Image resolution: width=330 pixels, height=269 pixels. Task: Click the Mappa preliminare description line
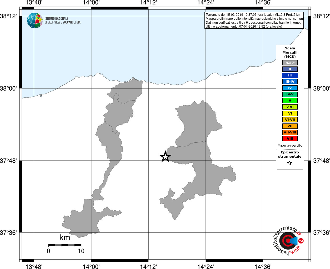tap(254, 19)
